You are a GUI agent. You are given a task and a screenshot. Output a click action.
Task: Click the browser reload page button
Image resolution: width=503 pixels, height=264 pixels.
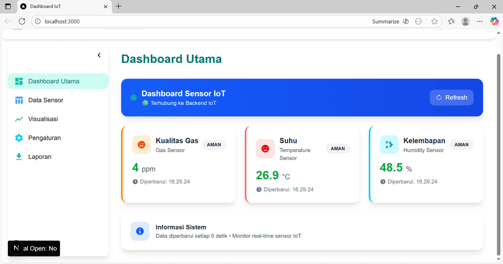click(x=22, y=21)
